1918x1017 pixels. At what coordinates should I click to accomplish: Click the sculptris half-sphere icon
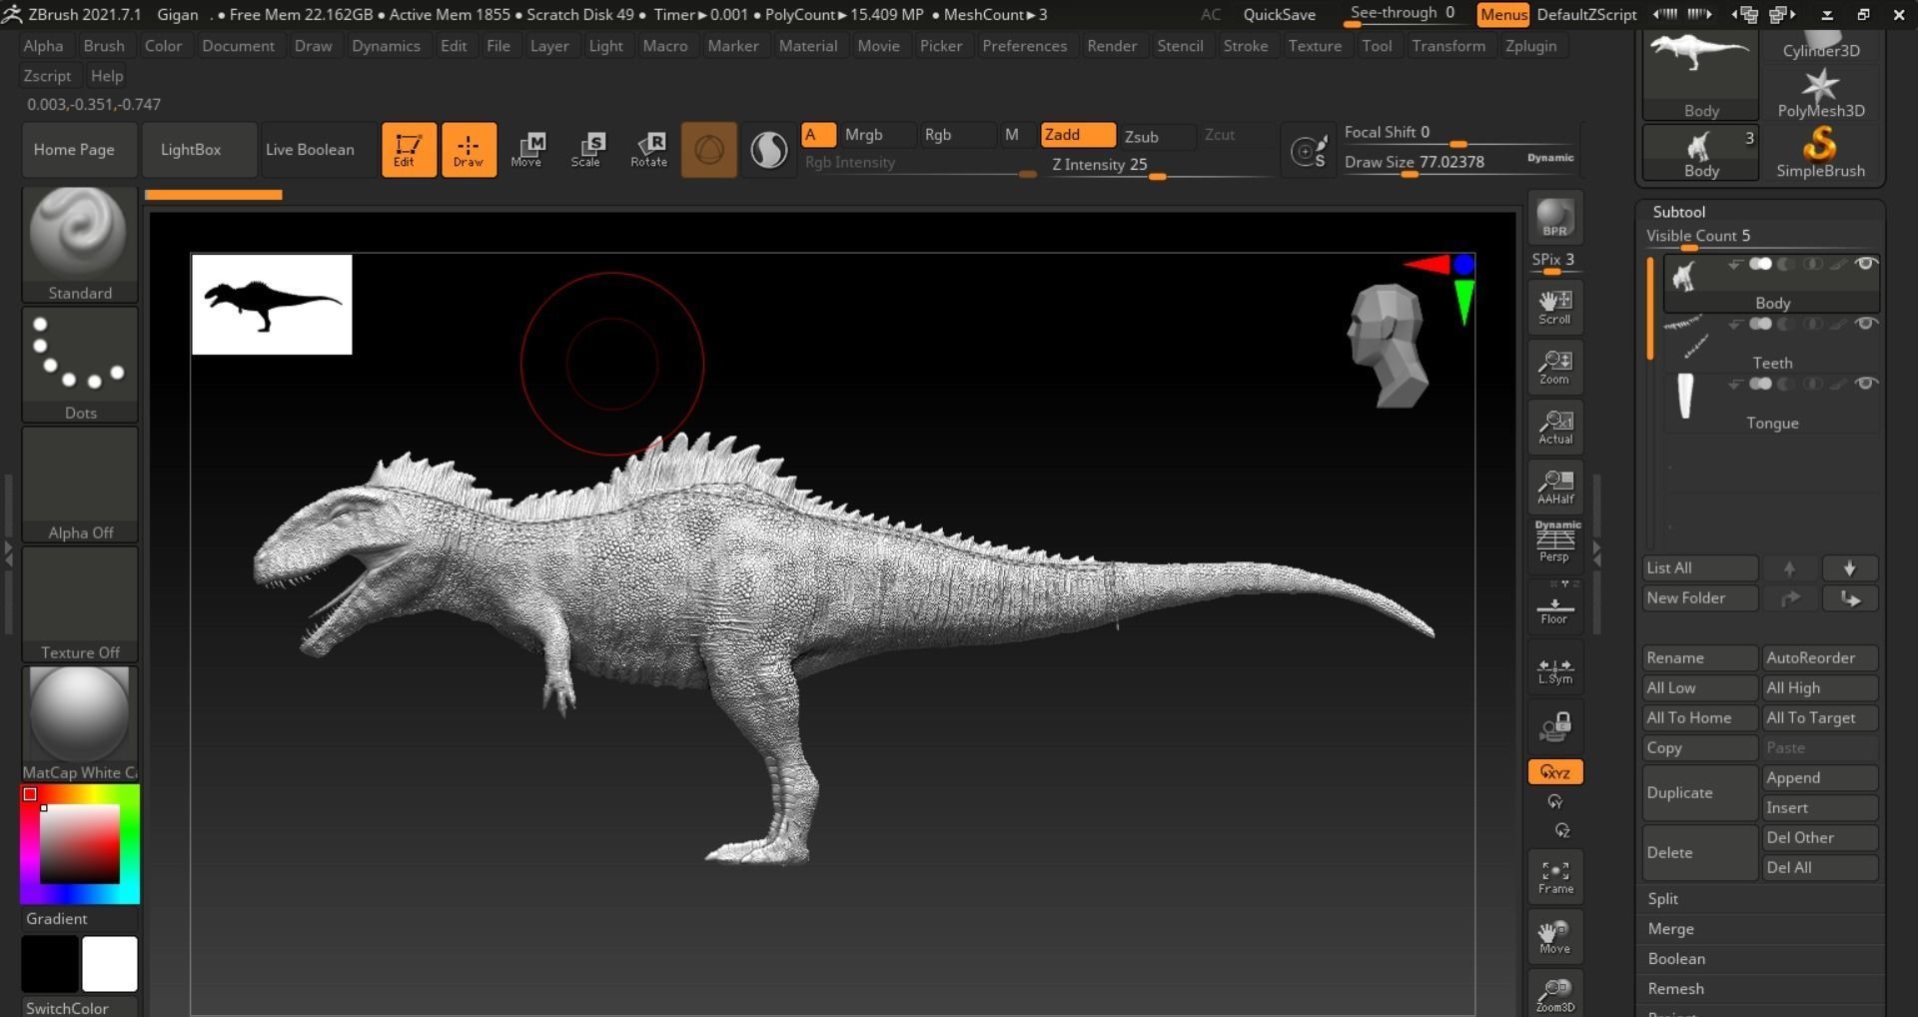[768, 150]
